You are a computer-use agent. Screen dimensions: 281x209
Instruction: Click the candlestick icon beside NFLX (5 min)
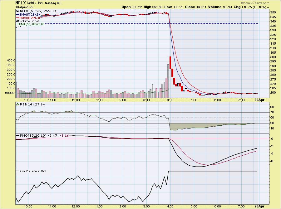18,11
